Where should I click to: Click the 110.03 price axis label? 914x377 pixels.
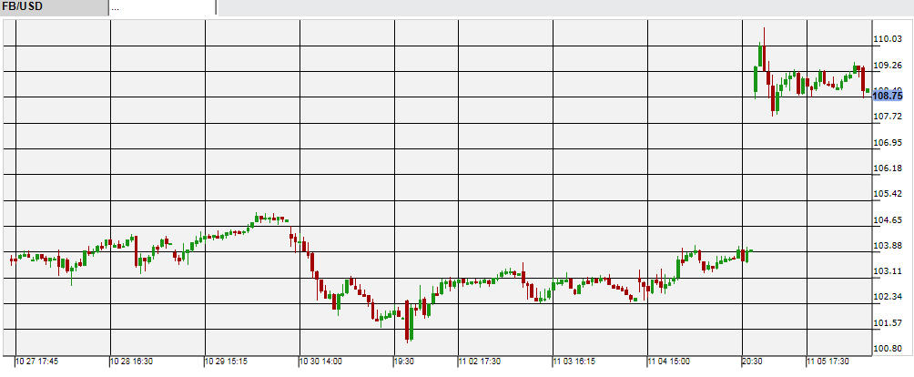click(x=888, y=39)
